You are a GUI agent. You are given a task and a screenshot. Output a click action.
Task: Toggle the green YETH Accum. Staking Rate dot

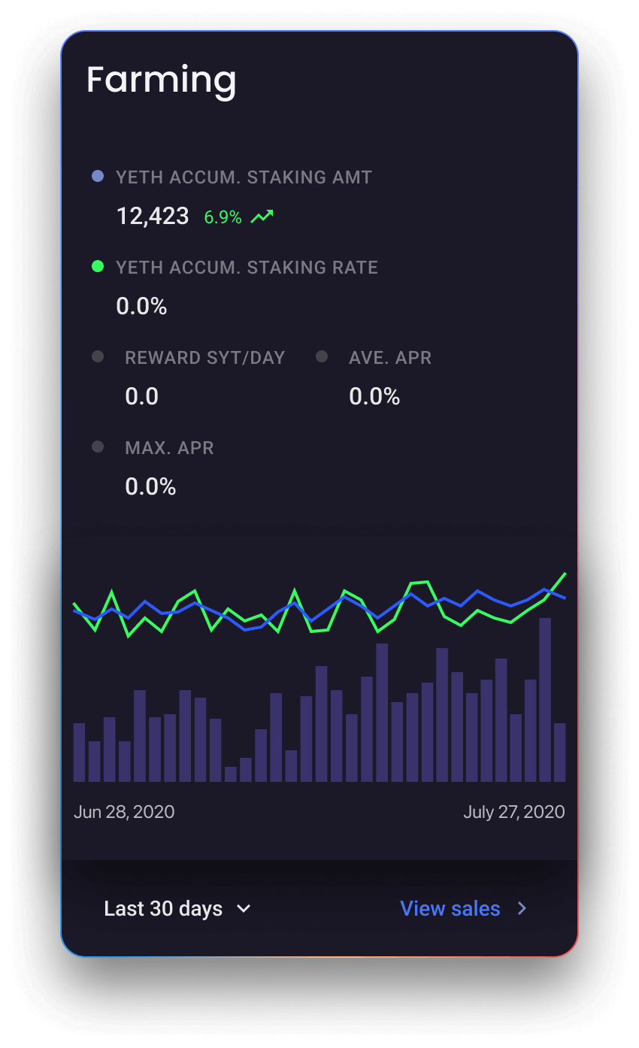pos(97,266)
